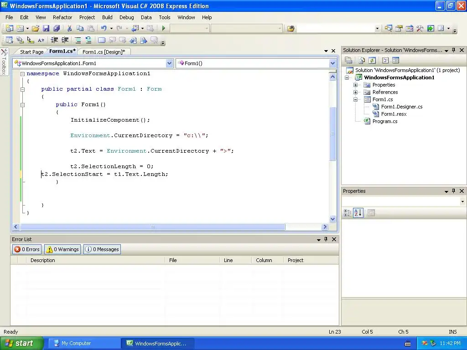Open the Start Page toolbar icon
Image resolution: width=467 pixels, height=350 pixels.
pyautogui.click(x=431, y=28)
